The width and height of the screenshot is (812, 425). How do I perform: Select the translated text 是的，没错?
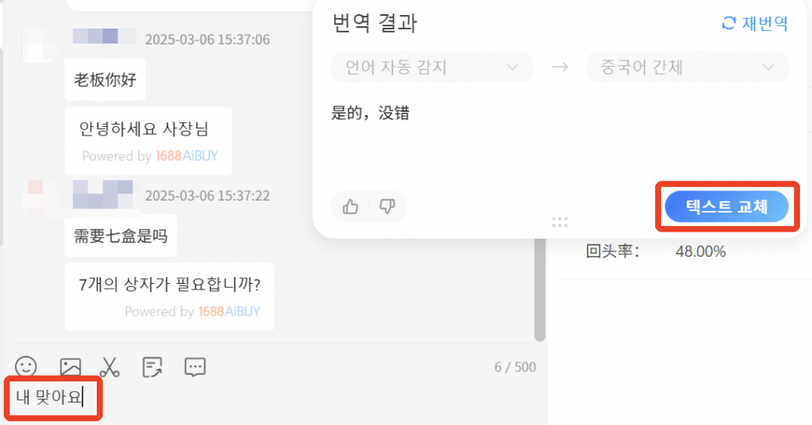(x=370, y=113)
